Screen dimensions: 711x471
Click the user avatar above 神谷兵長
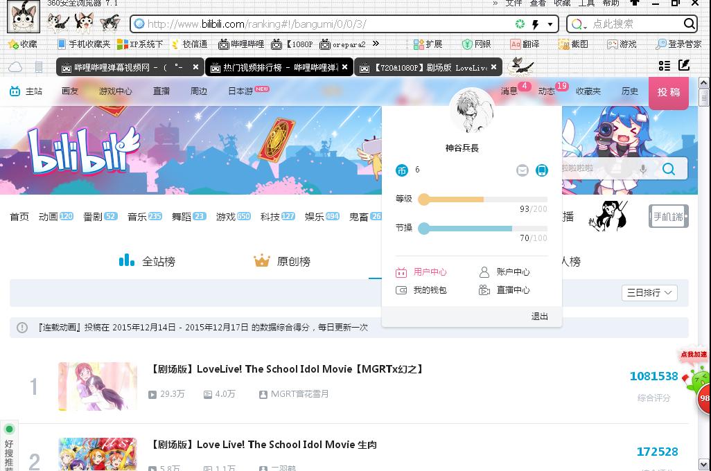point(472,110)
